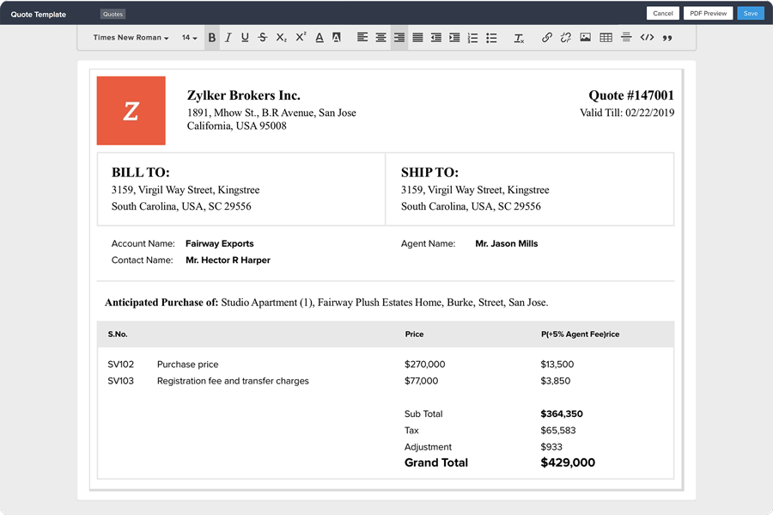Toggle italic formatting
773x515 pixels.
228,38
